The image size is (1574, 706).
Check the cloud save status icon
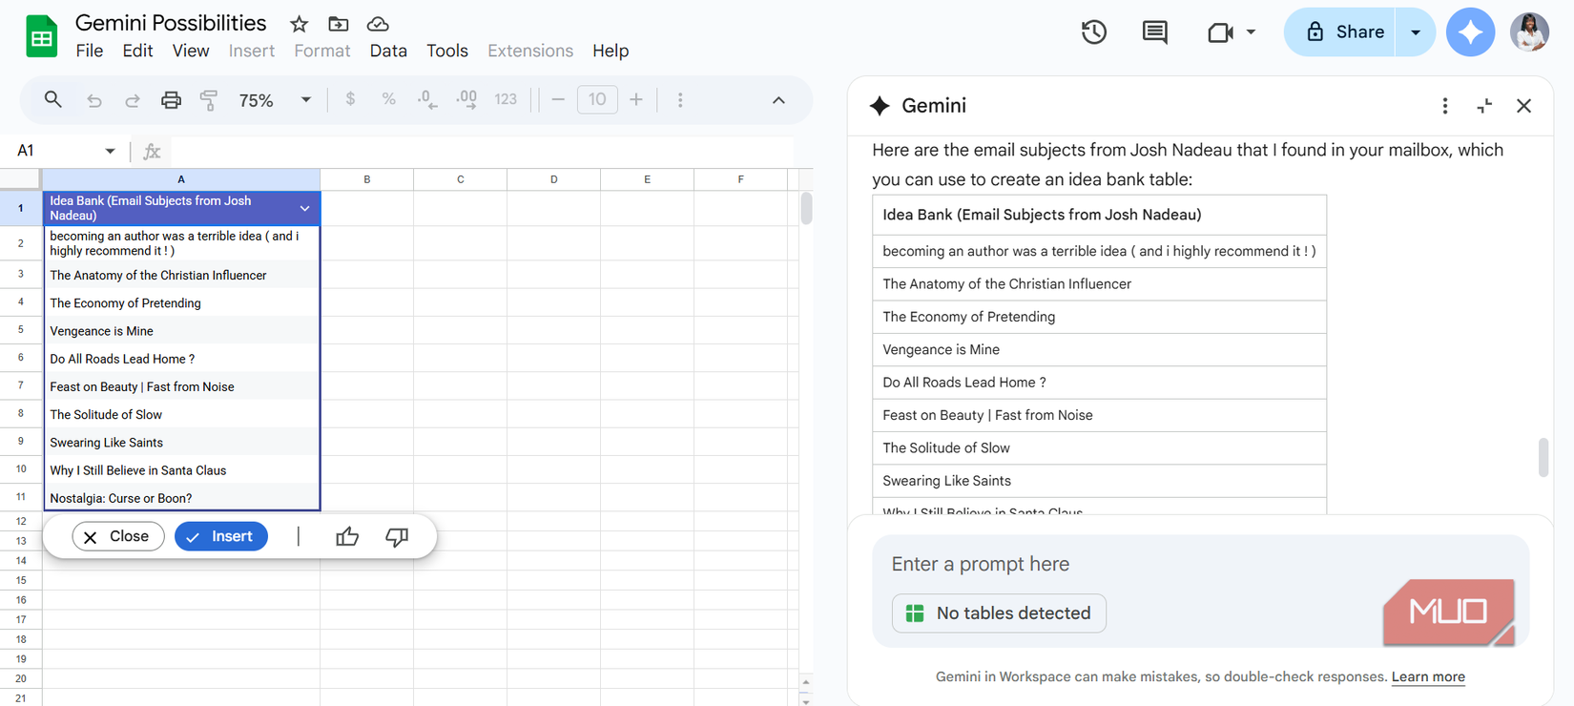[378, 24]
